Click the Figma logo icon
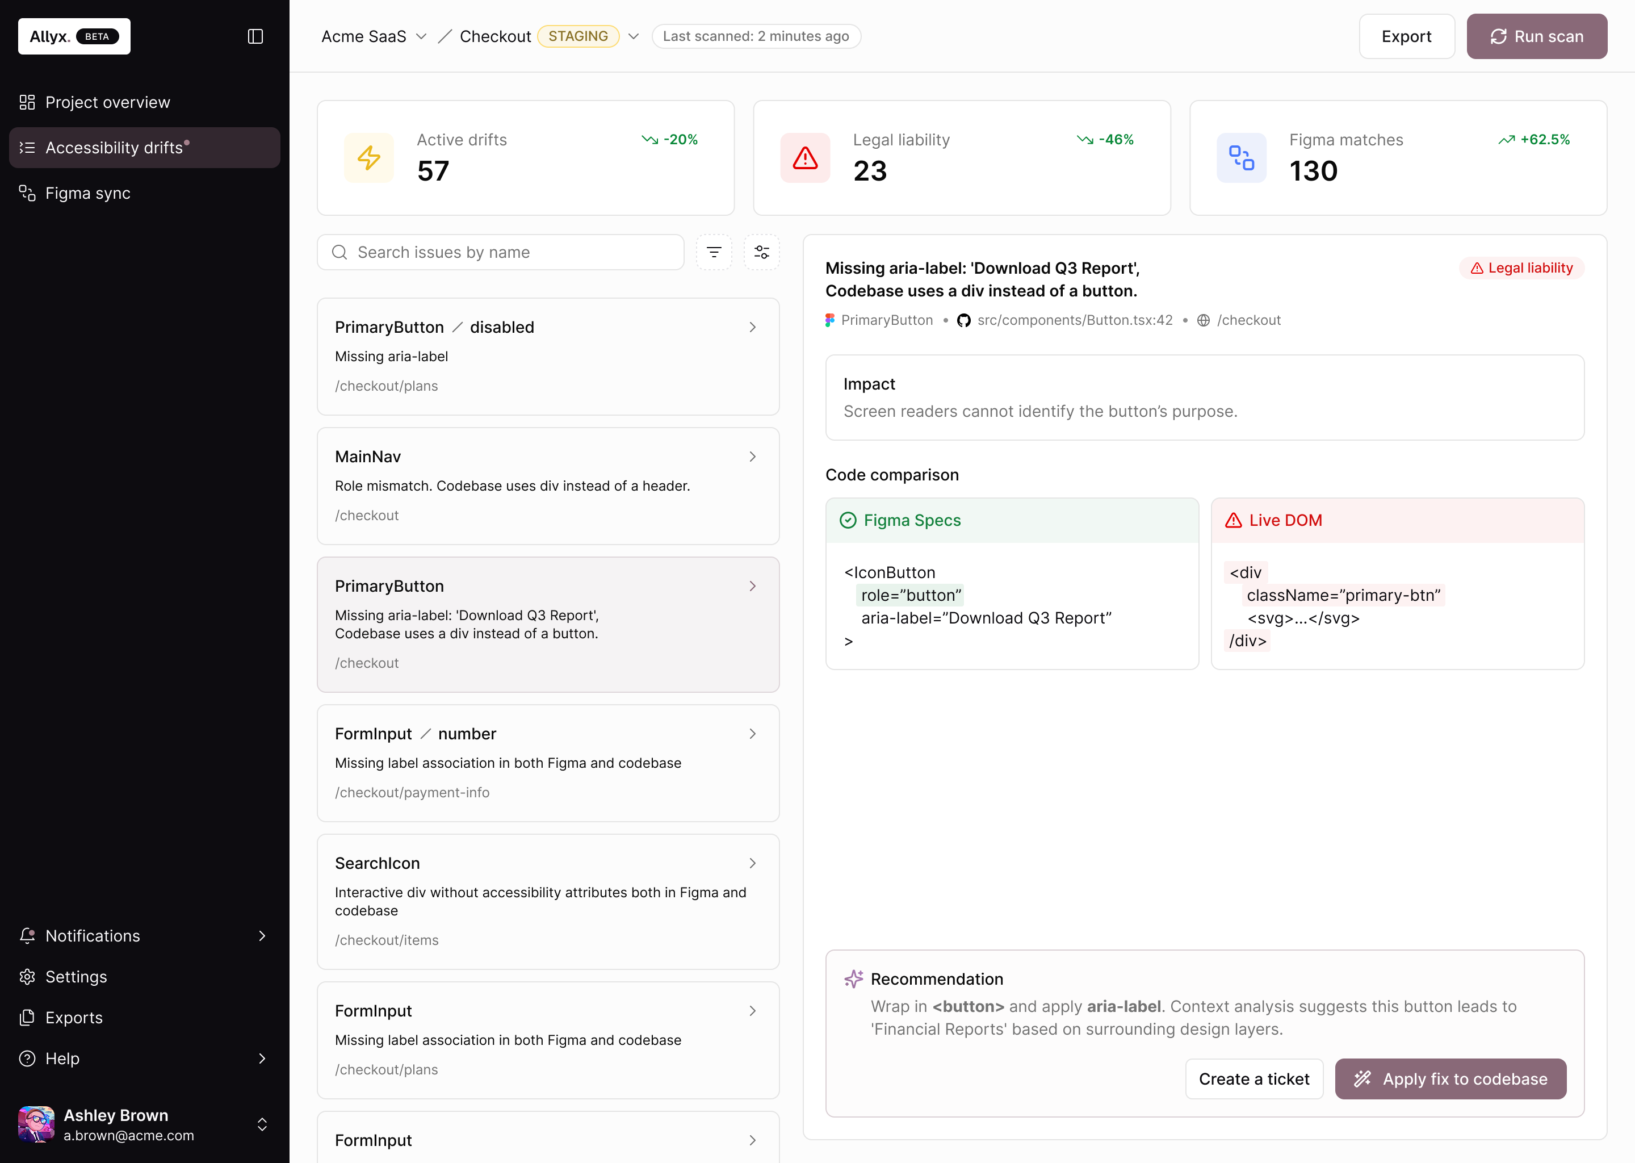This screenshot has height=1163, width=1635. [829, 320]
